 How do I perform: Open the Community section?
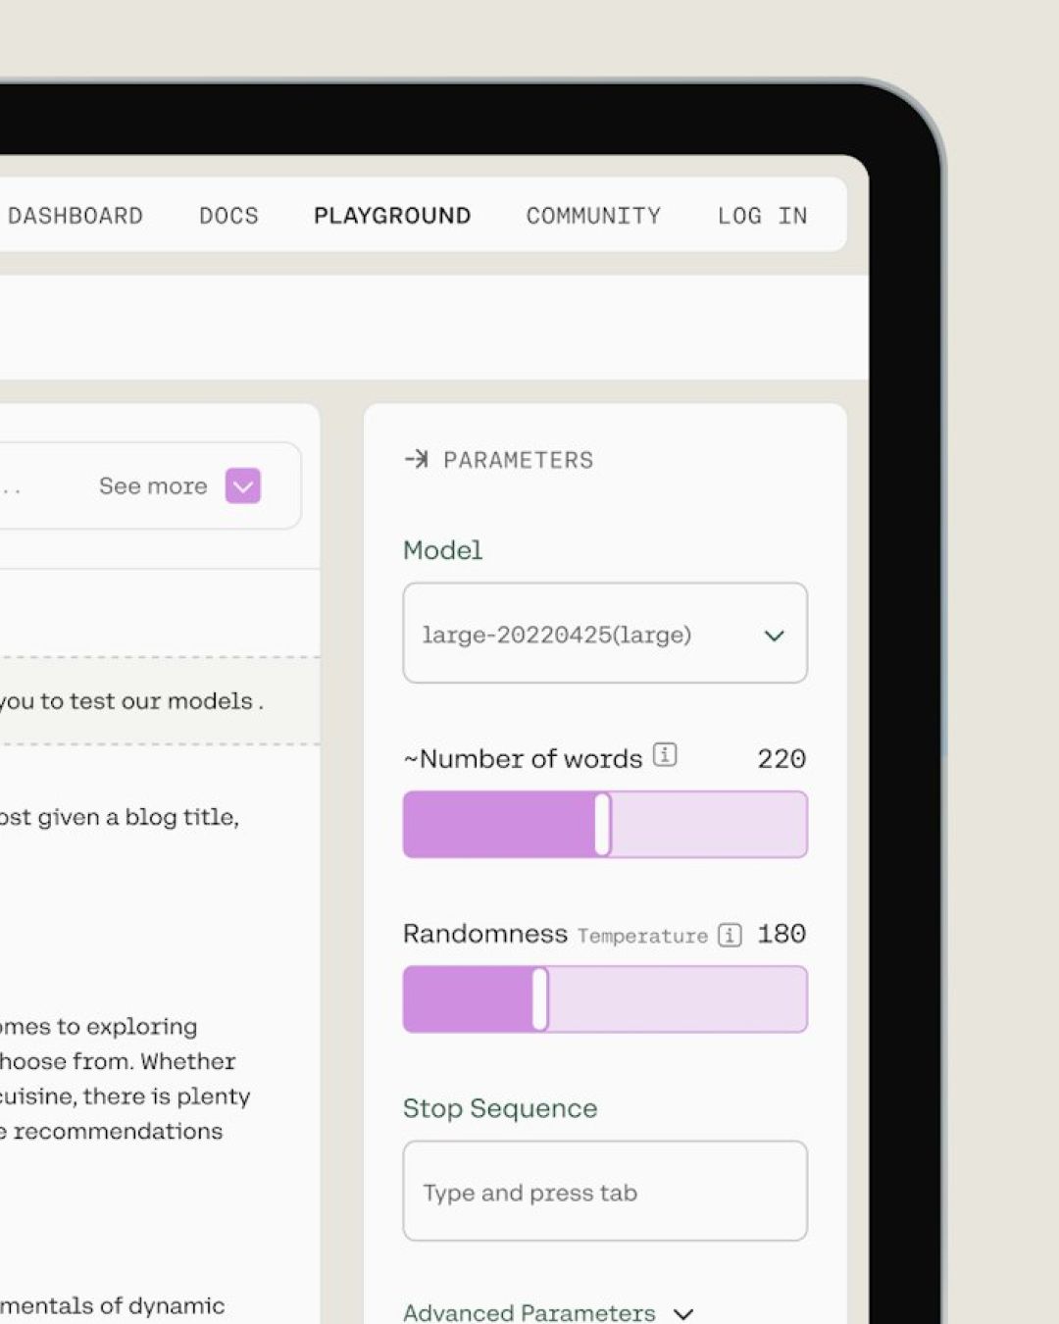tap(593, 216)
